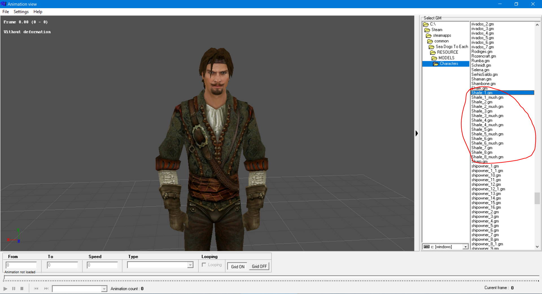Jump to previous animation button
This screenshot has height=294, width=542.
pos(36,289)
